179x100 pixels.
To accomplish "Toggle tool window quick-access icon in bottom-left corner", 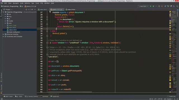I will click(x=2, y=99).
